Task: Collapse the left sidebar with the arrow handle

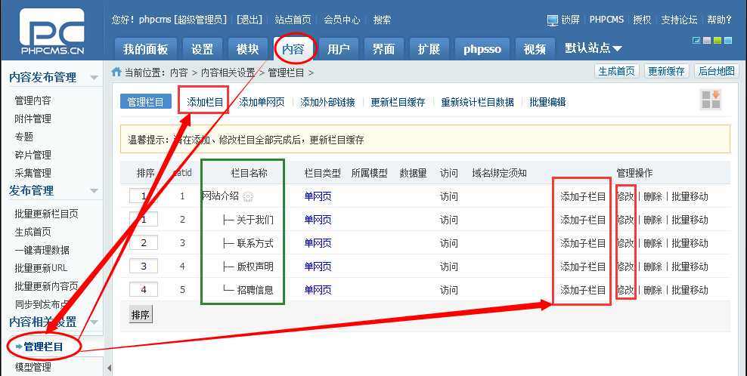Action: (x=109, y=368)
